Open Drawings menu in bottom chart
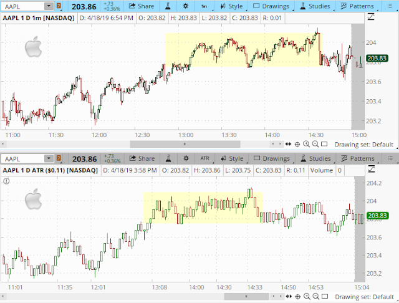Viewport: 399px width, 303px height. 272,159
